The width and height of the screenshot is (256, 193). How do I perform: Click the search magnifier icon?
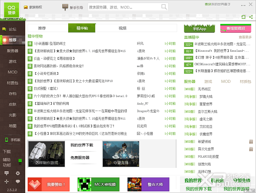(x=164, y=7)
